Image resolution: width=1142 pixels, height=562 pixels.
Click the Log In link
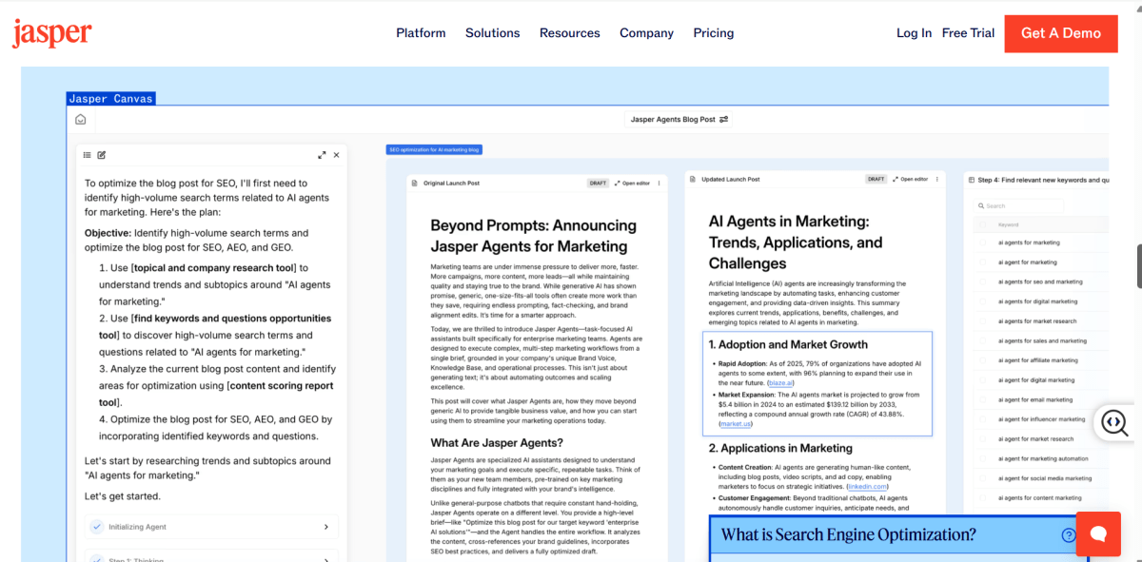coord(914,32)
